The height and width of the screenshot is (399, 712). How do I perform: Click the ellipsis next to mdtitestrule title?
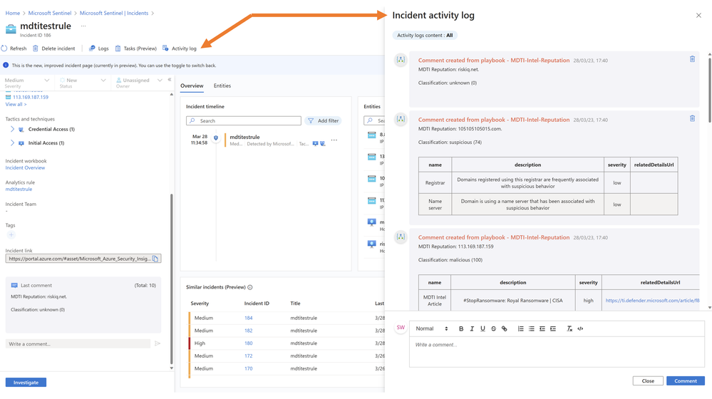click(83, 26)
